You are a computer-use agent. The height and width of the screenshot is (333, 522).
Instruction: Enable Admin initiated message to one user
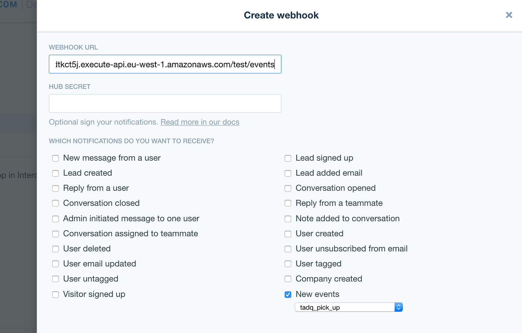pos(55,219)
